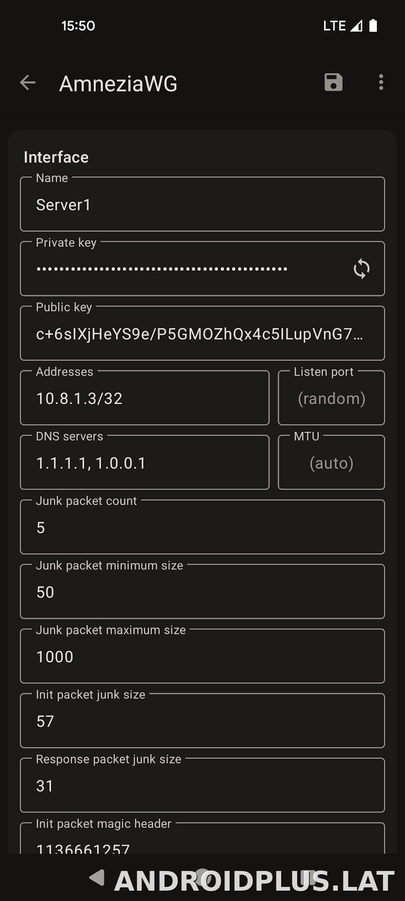Screen dimensions: 405x901
Task: Tap the LTE signal indicator
Action: [343, 25]
